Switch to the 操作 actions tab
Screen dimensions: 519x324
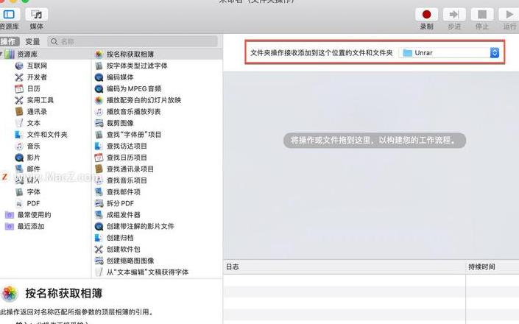(x=9, y=41)
